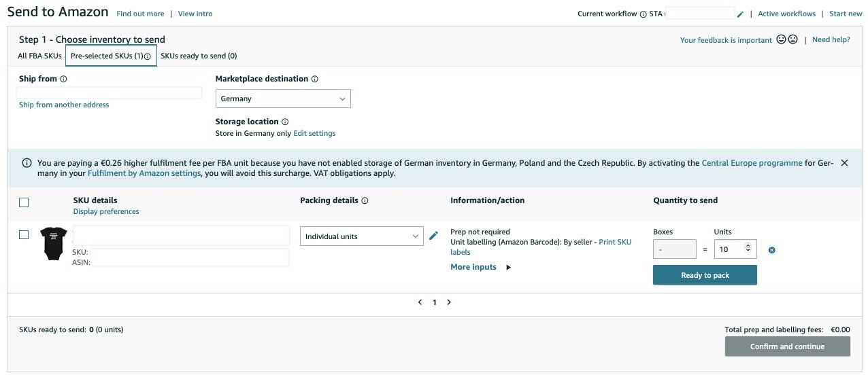The image size is (868, 375).
Task: Open the Individual units packing dropdown
Action: 362,236
